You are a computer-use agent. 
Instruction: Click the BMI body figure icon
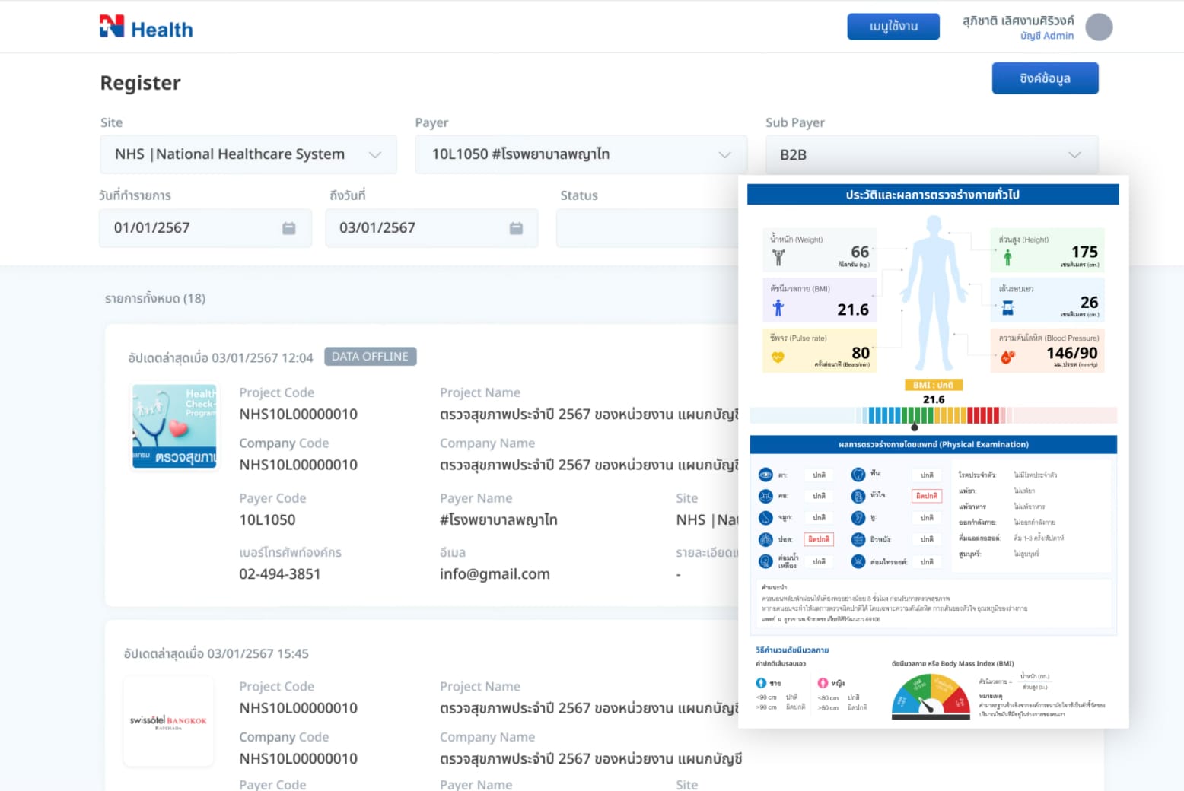tap(778, 308)
